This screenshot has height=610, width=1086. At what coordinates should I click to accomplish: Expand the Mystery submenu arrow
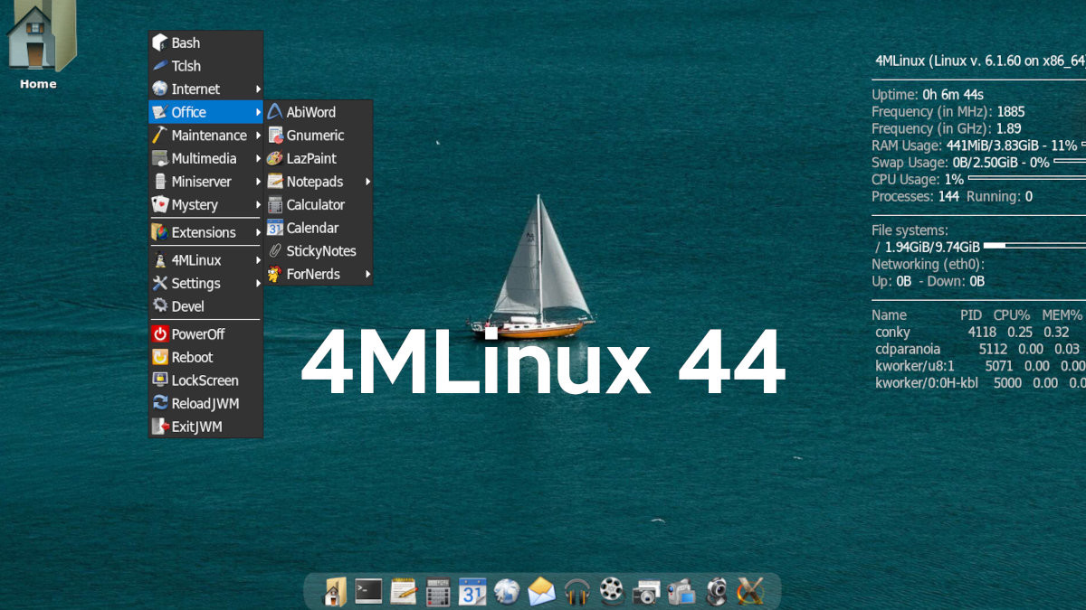[x=258, y=205]
